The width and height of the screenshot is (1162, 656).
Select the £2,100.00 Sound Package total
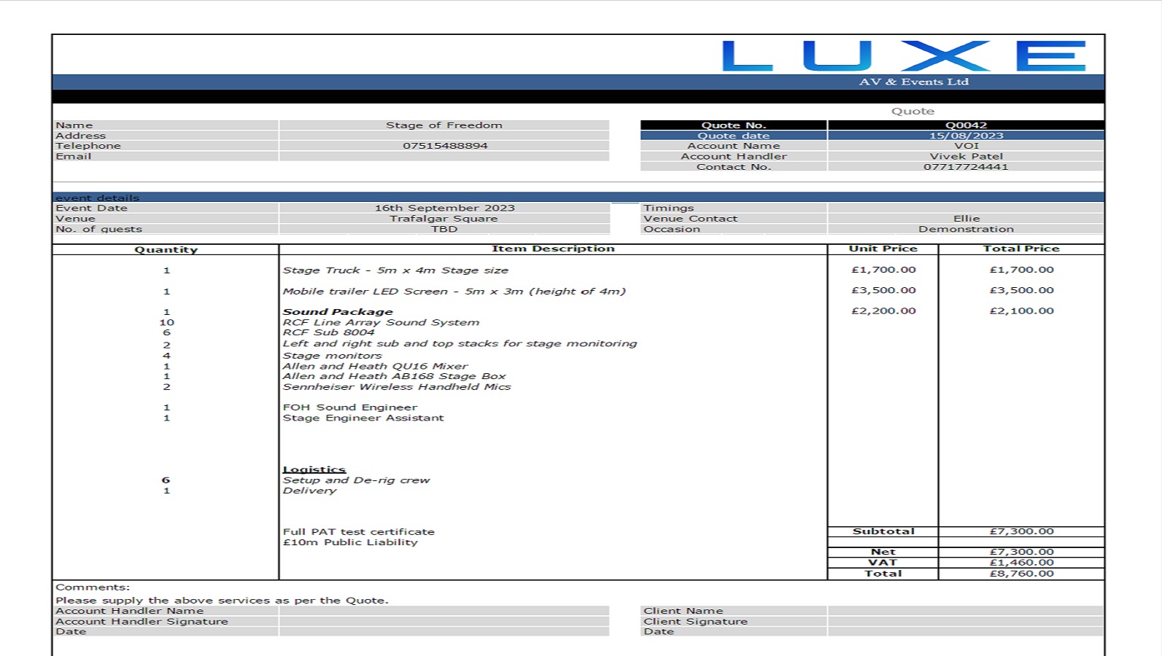click(1021, 311)
